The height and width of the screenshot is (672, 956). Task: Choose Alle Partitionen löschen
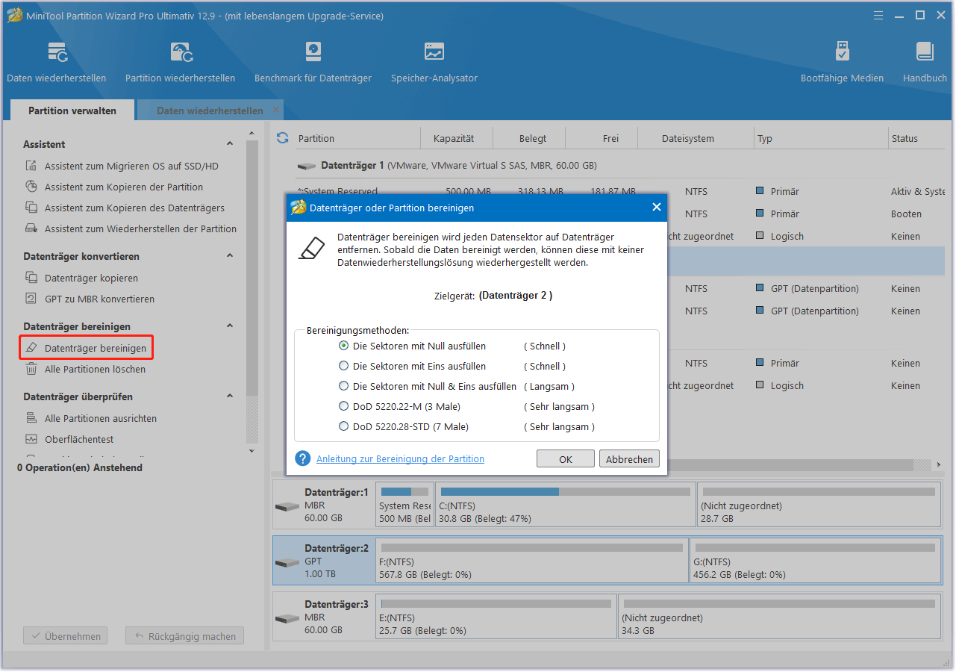[95, 370]
